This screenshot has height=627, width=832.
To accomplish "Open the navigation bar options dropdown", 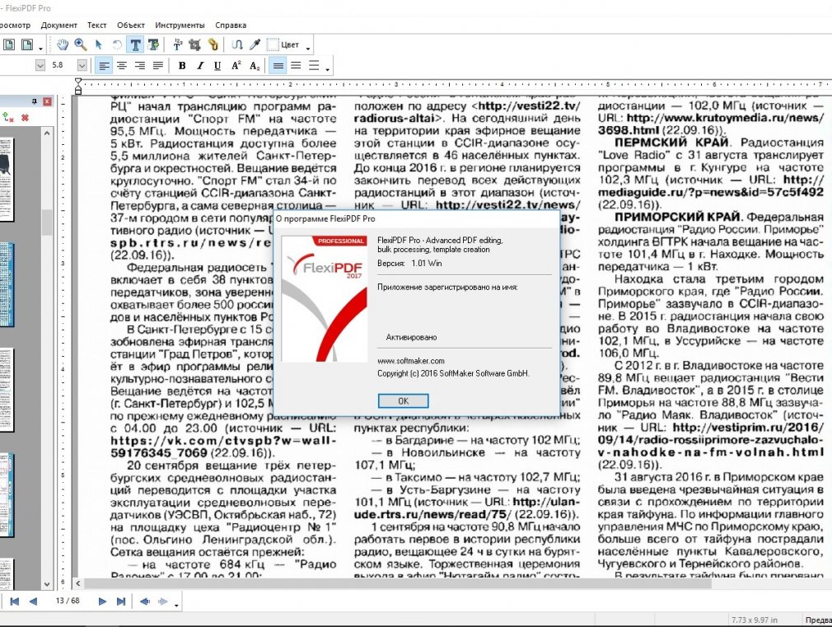I will coord(176,604).
